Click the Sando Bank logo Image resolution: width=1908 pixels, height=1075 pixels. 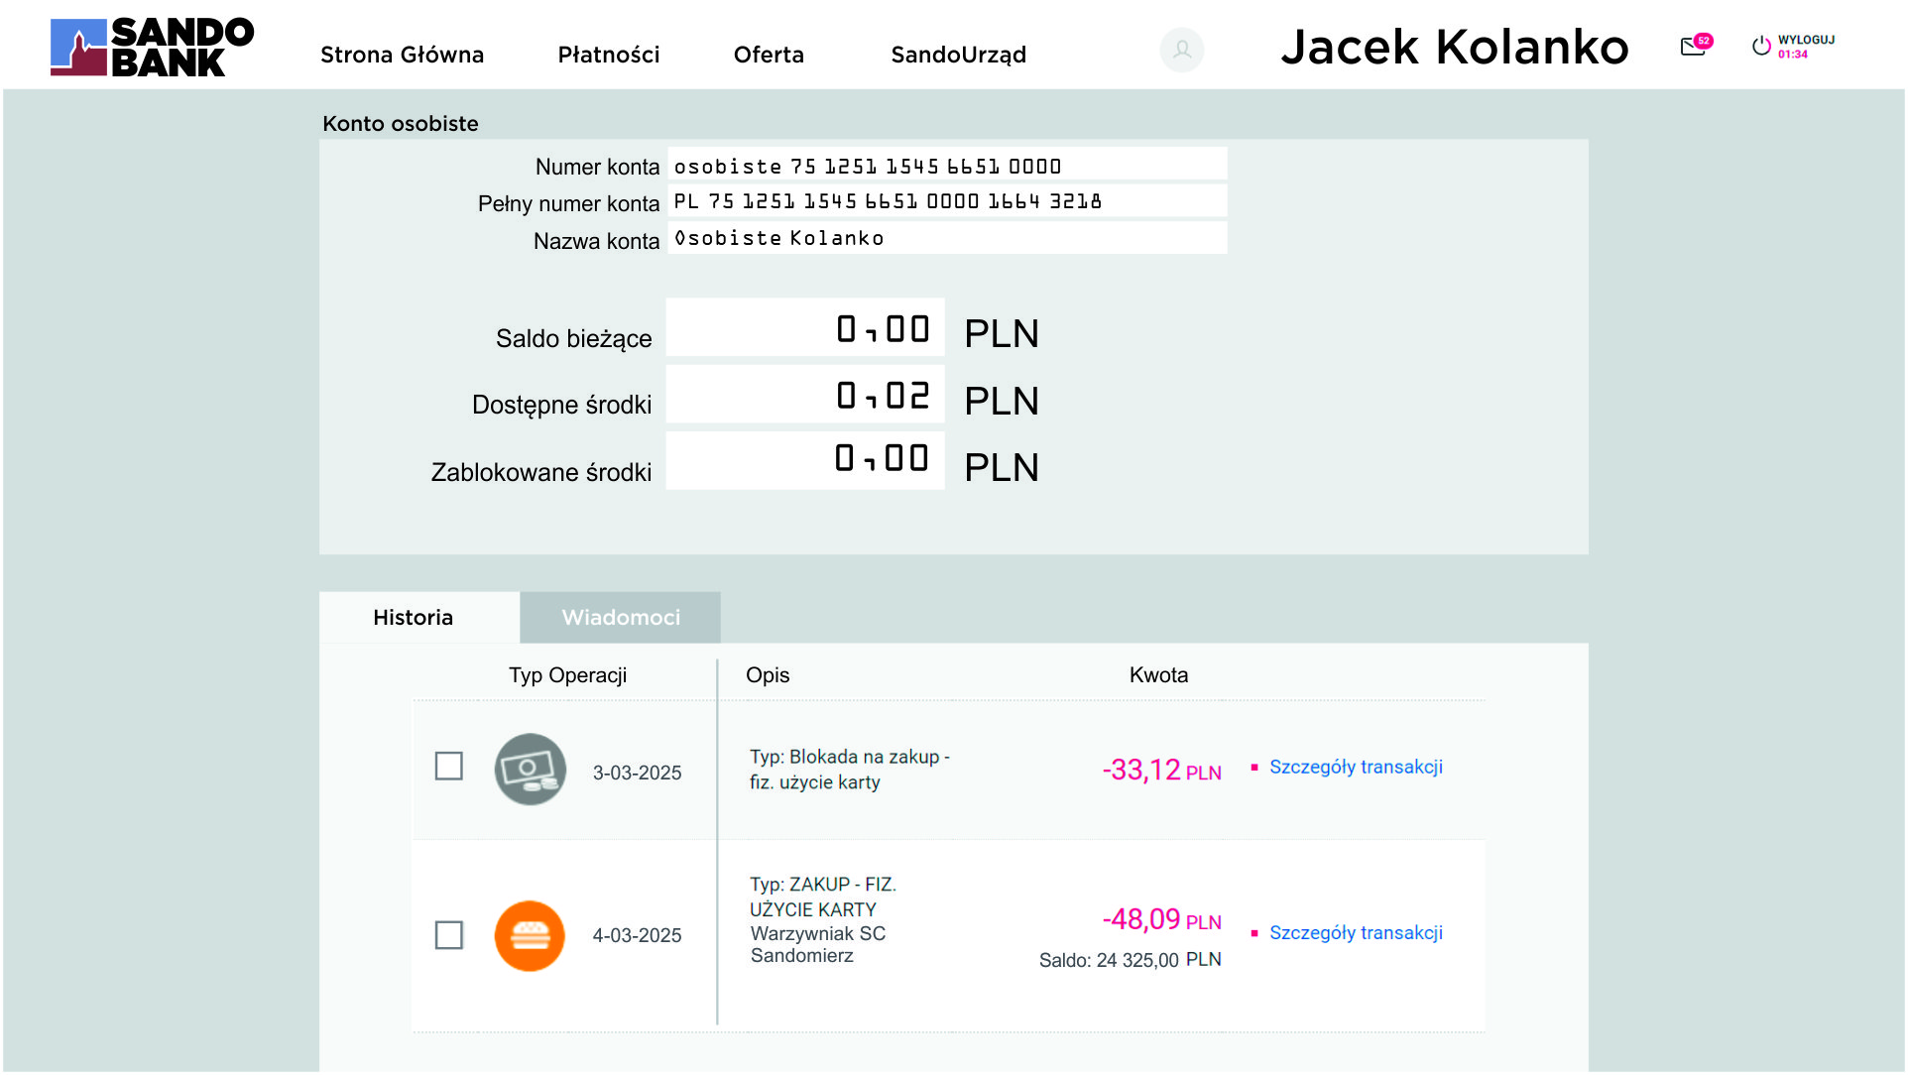pyautogui.click(x=152, y=47)
